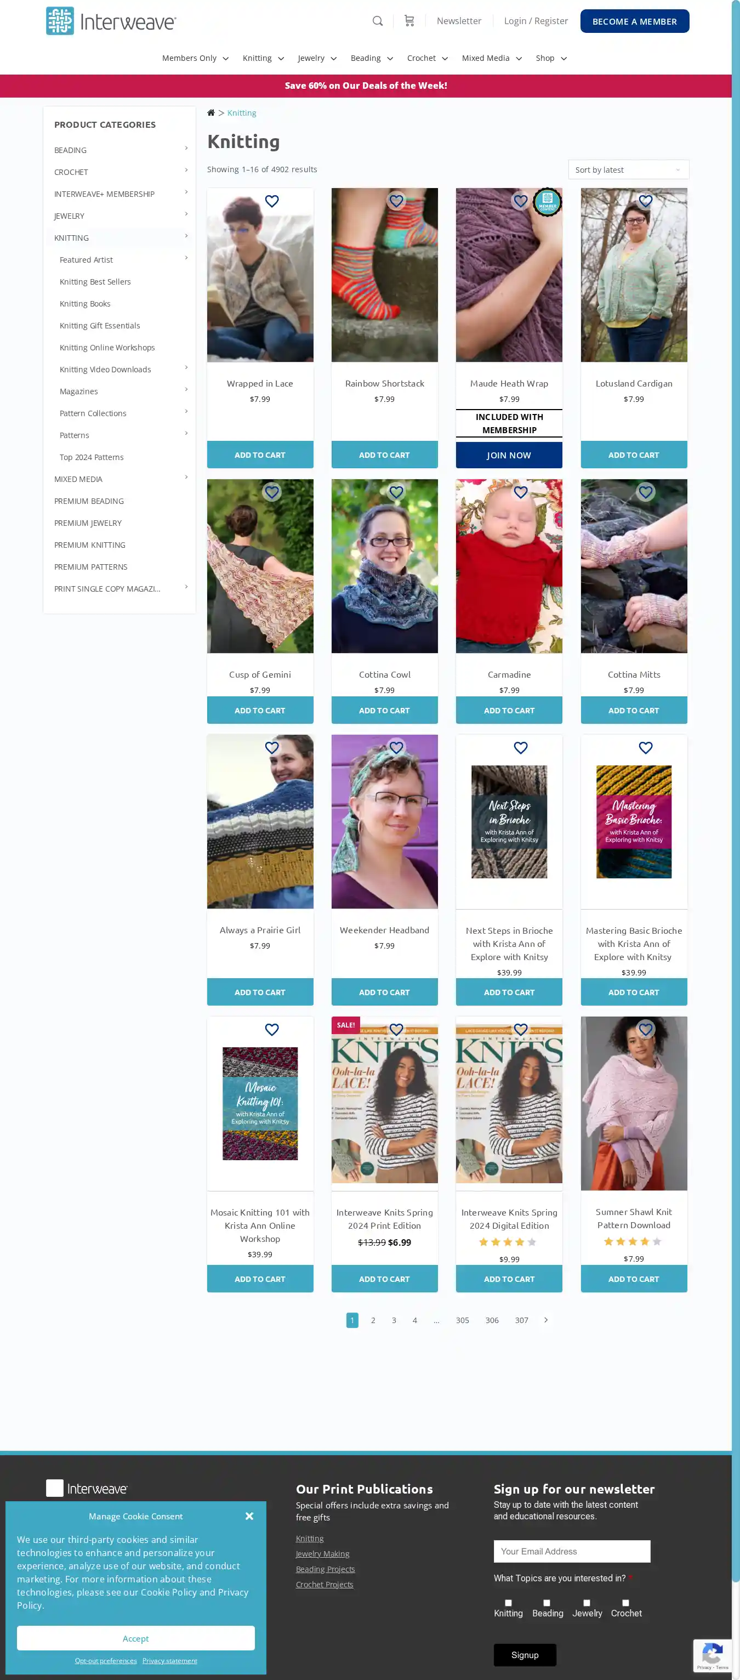This screenshot has height=1680, width=740.
Task: Click Join Now for Maude Heath Wrap
Action: click(x=509, y=455)
